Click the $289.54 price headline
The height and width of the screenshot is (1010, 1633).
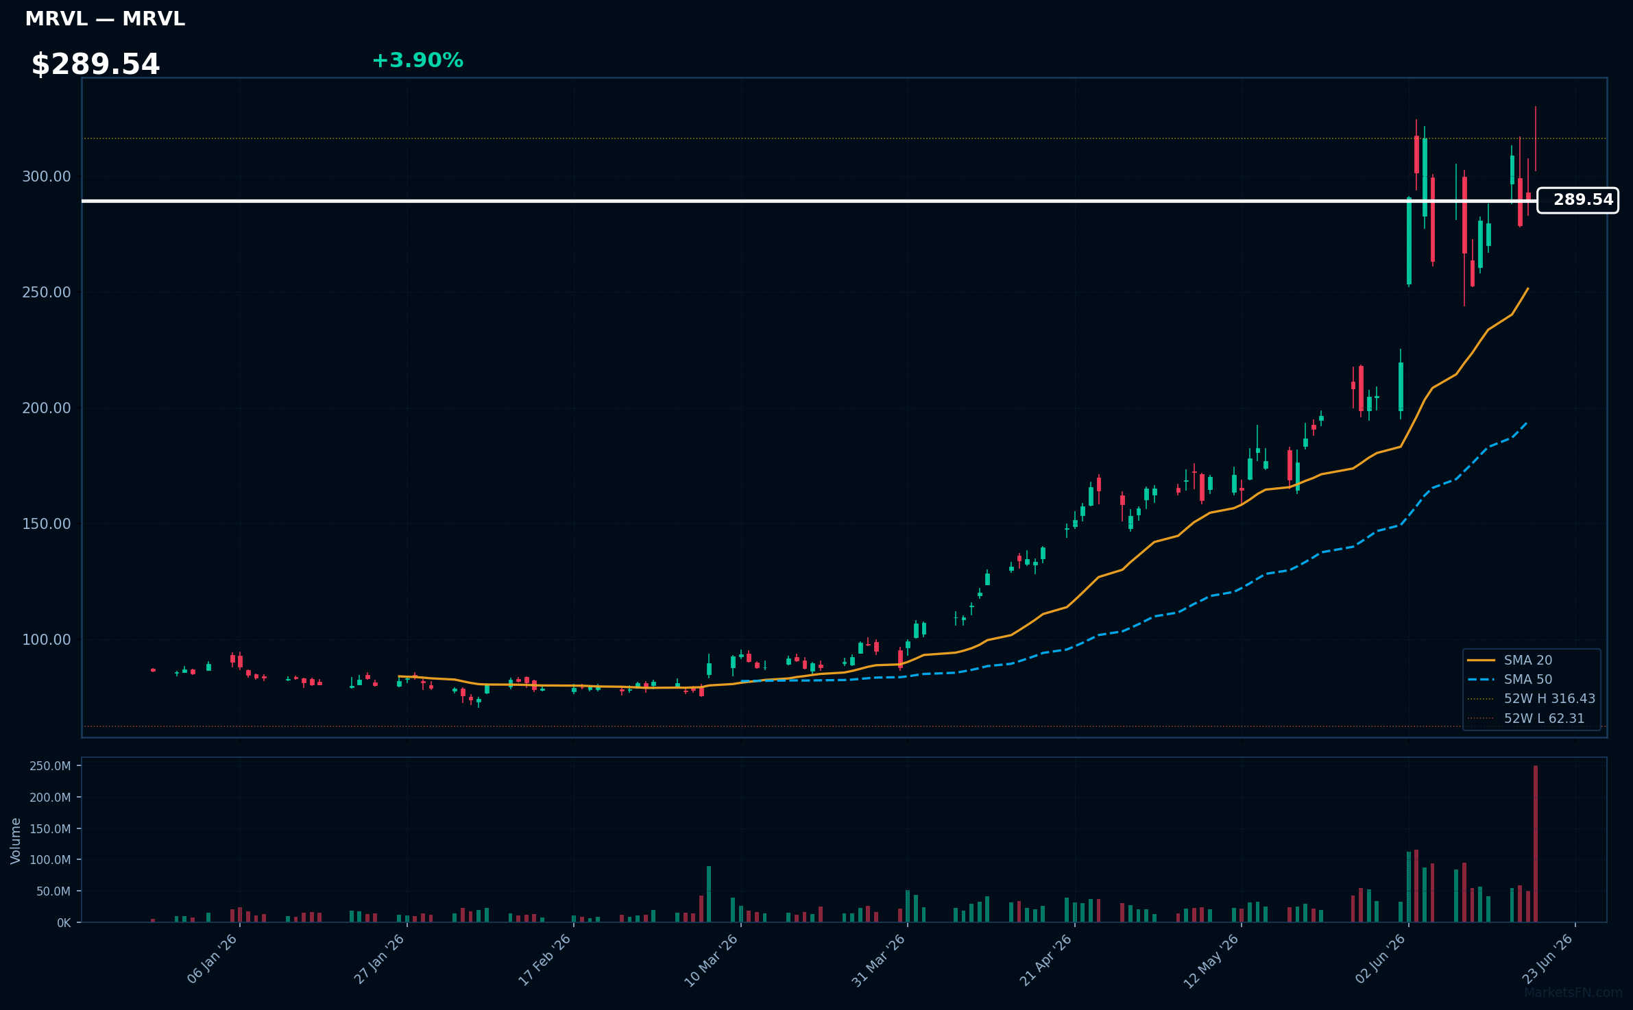(95, 64)
